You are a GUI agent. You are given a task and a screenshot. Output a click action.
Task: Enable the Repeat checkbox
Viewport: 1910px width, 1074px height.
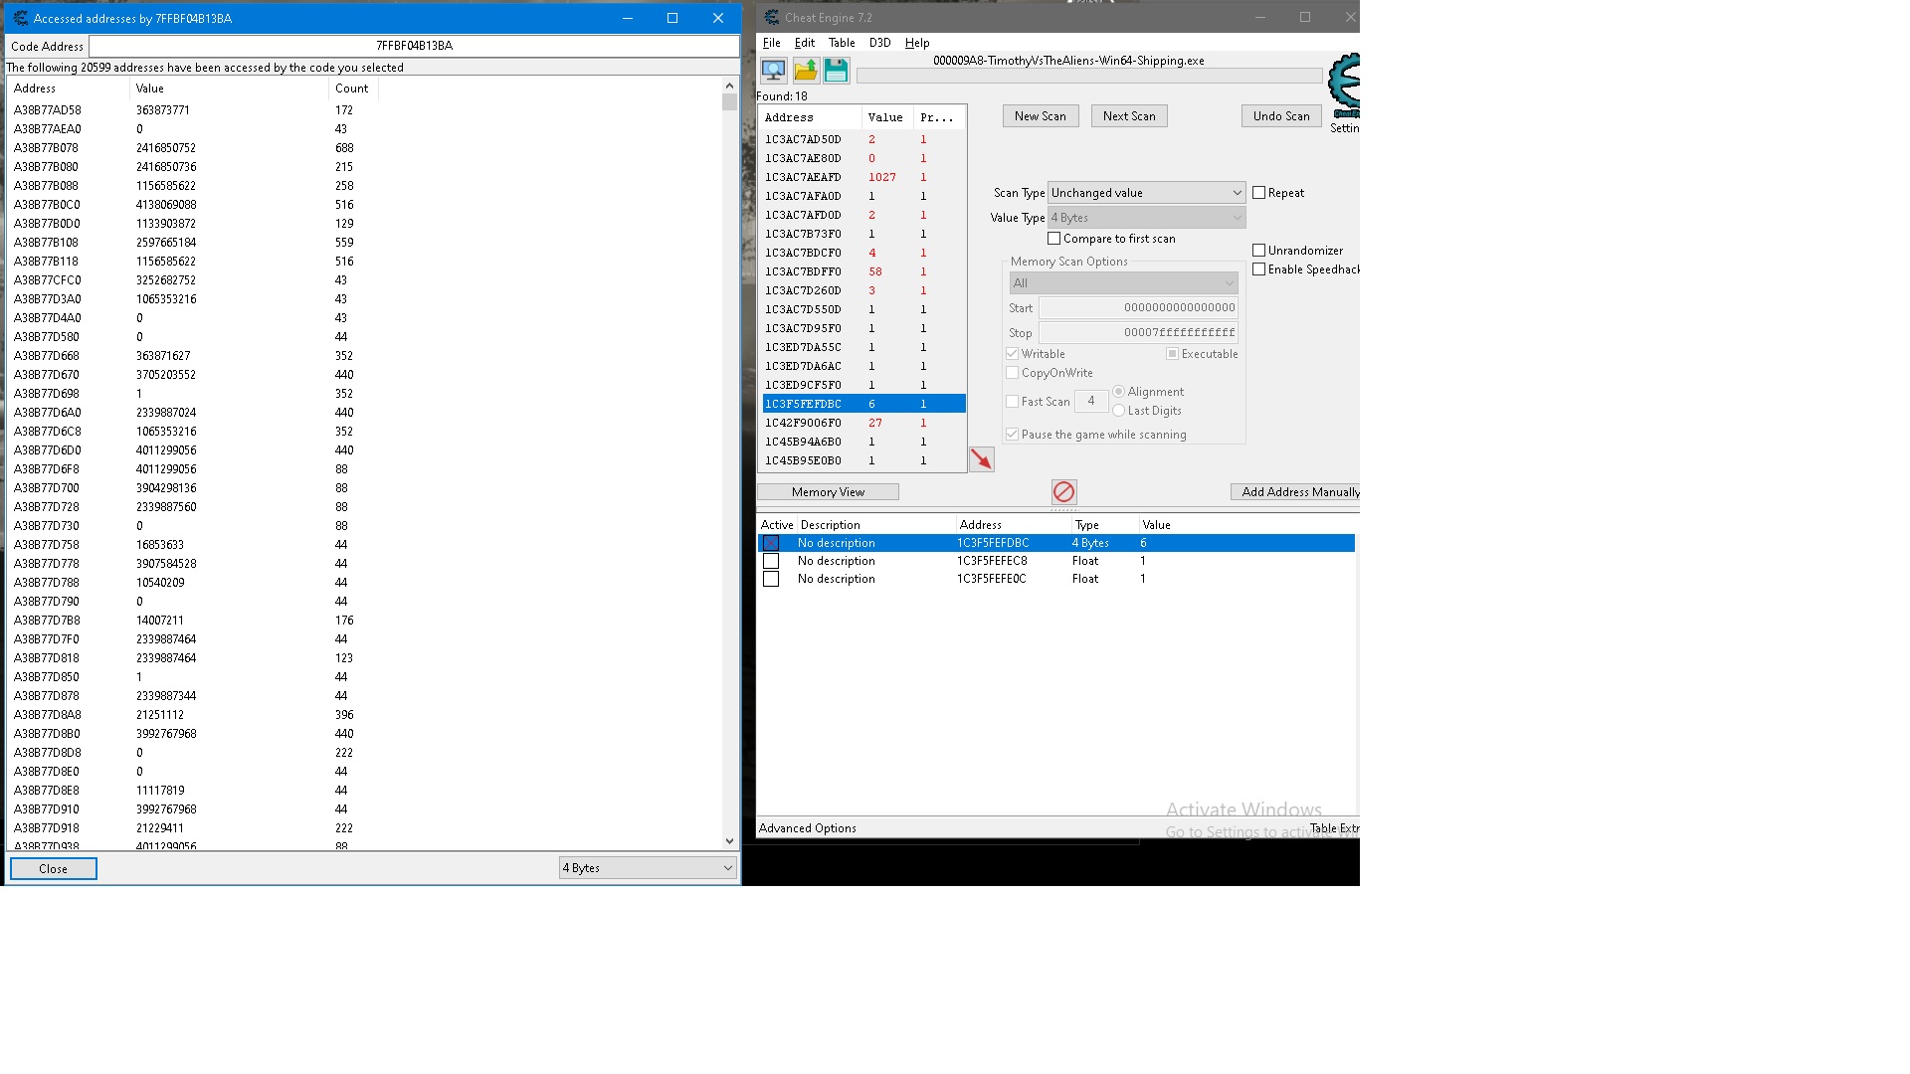point(1259,193)
